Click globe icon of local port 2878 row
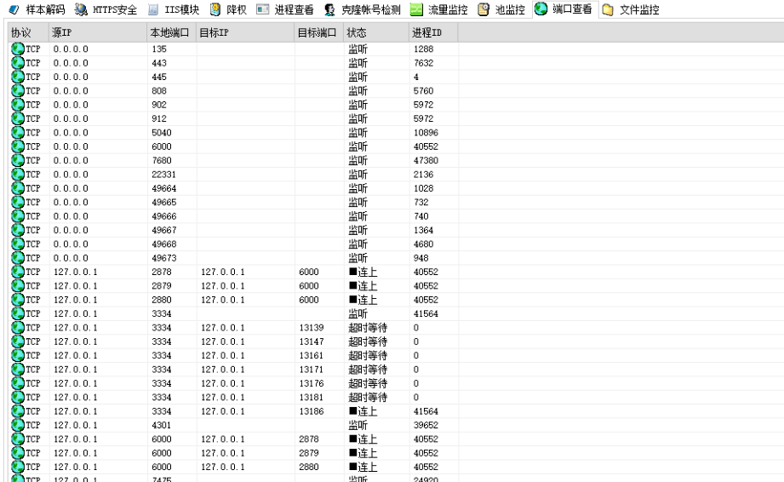The width and height of the screenshot is (784, 482). click(18, 272)
